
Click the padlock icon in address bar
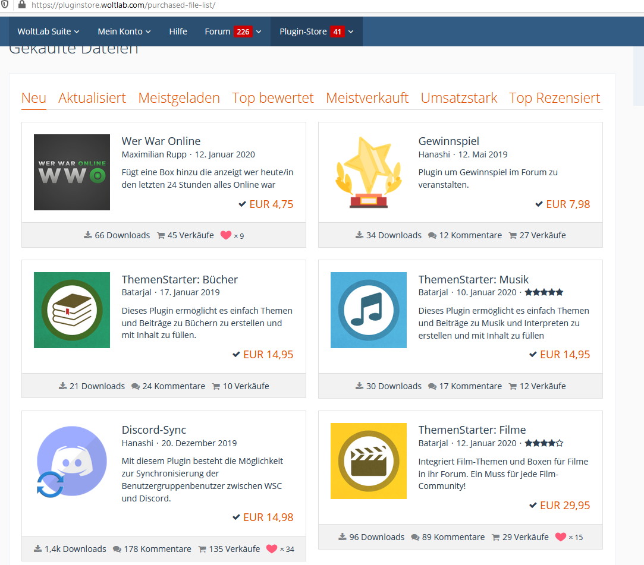click(x=22, y=5)
